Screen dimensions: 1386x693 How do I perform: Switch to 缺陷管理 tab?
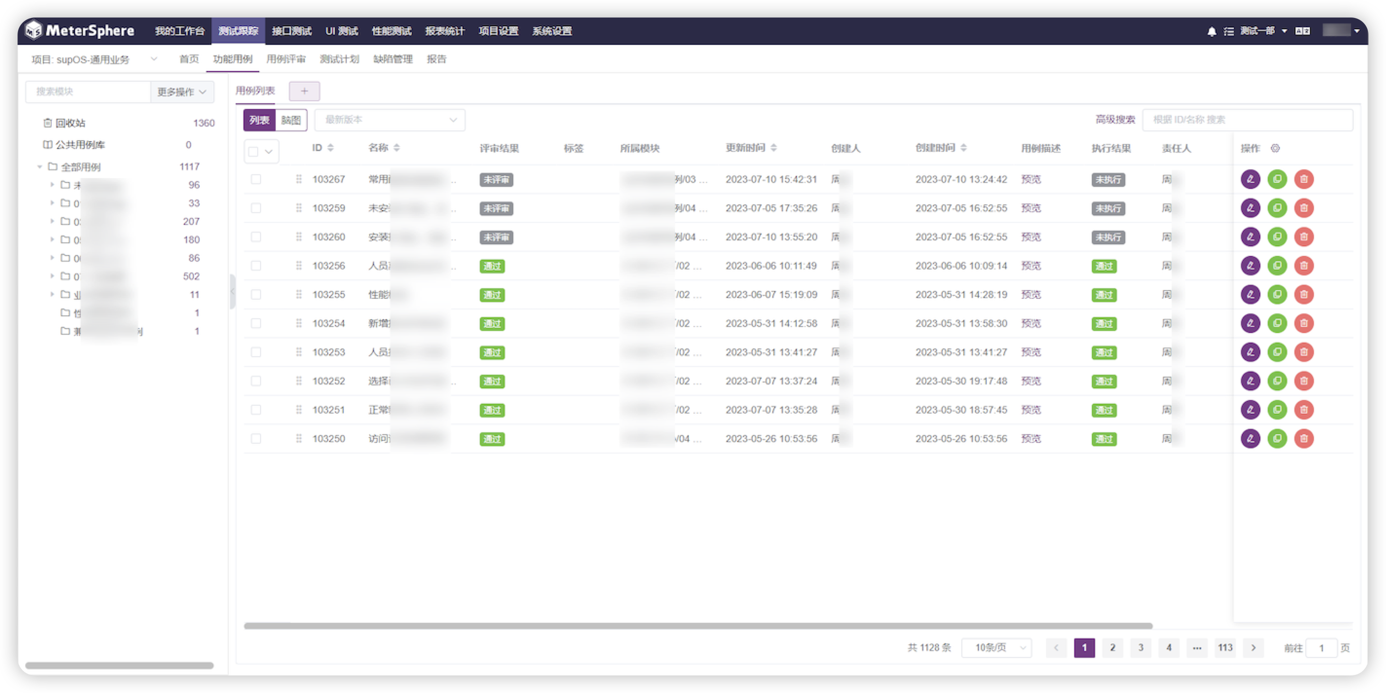[393, 59]
